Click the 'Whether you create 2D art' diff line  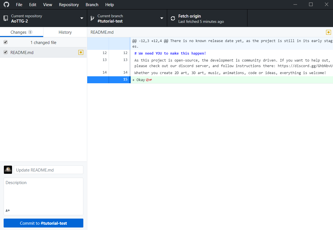tap(230, 73)
